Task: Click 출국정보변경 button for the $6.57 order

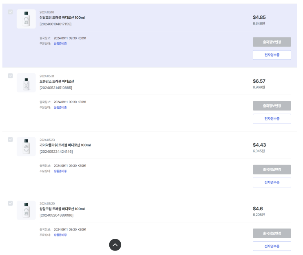Action: click(x=272, y=106)
